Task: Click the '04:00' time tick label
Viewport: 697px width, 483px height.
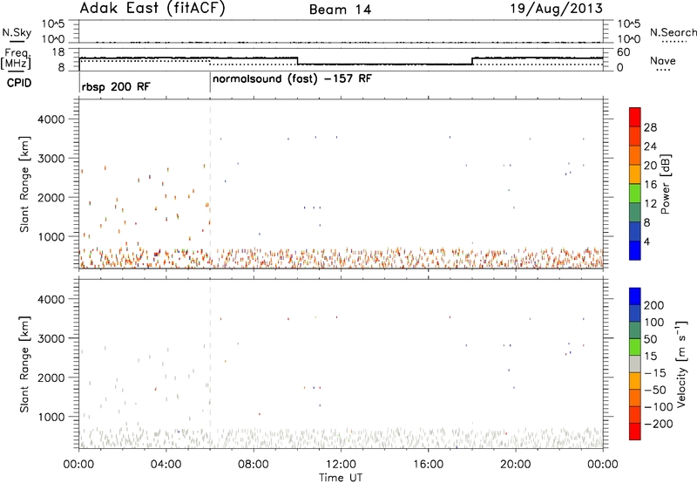Action: pyautogui.click(x=166, y=465)
